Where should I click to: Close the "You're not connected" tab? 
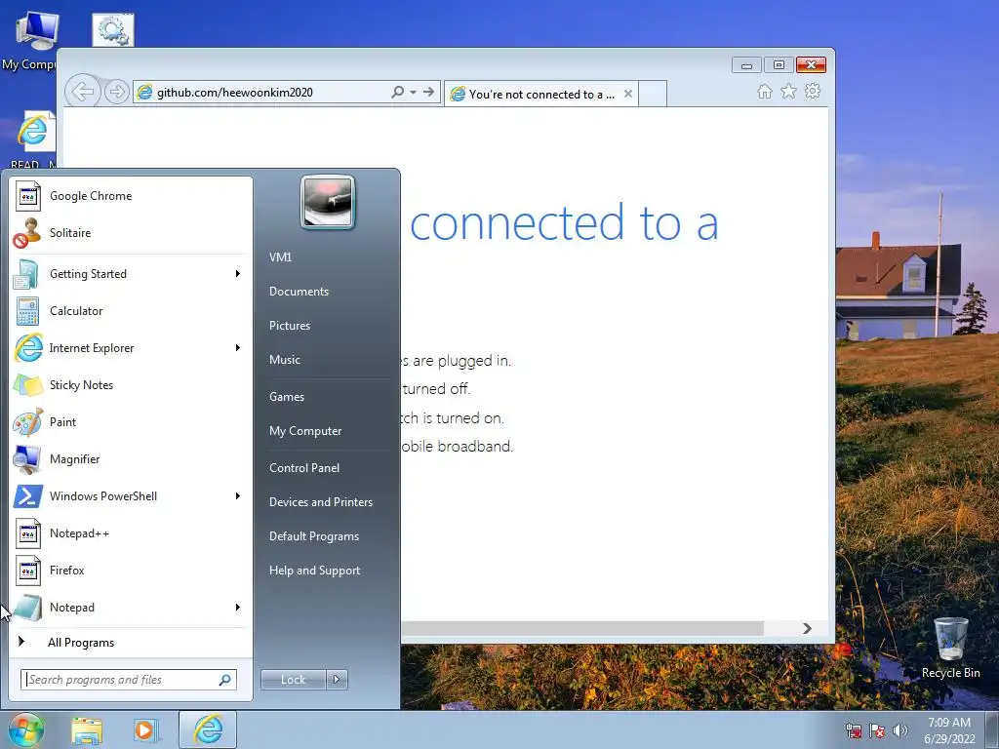[x=628, y=94]
